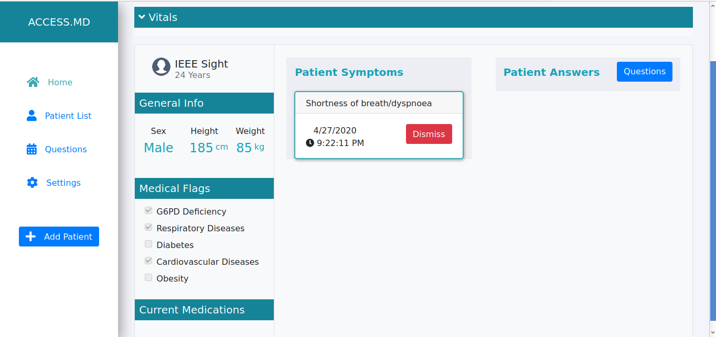
Task: Open the Patient List menu item
Action: point(68,116)
